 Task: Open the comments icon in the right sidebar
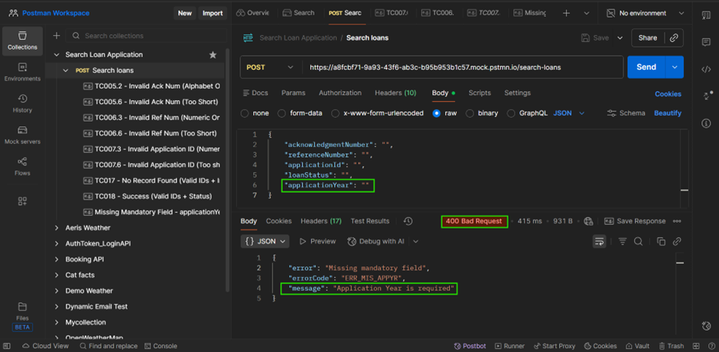click(x=706, y=42)
